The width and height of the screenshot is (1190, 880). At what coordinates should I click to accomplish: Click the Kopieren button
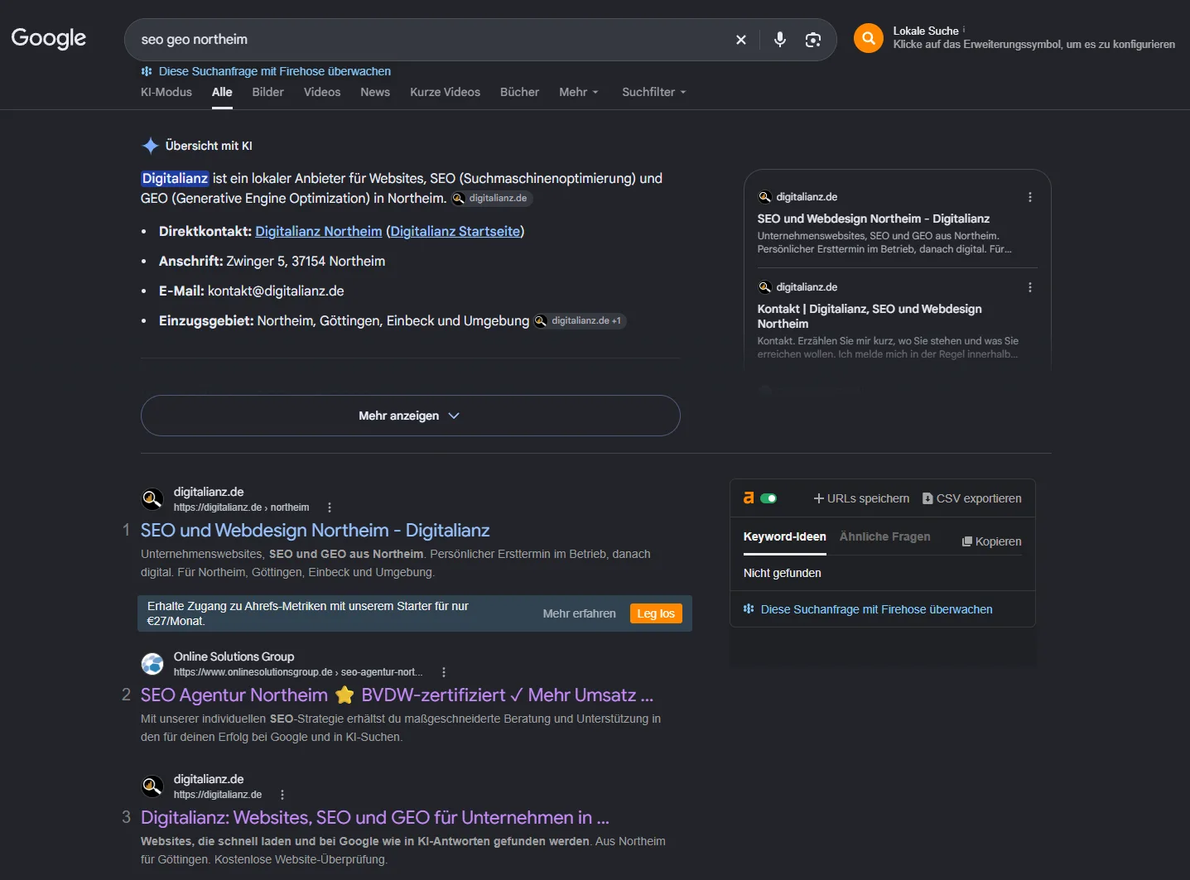[x=992, y=541]
